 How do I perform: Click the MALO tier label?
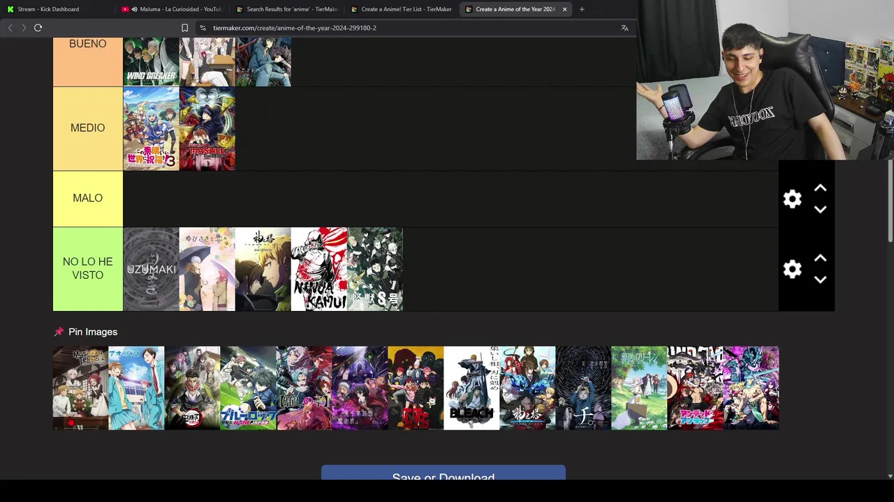[88, 199]
